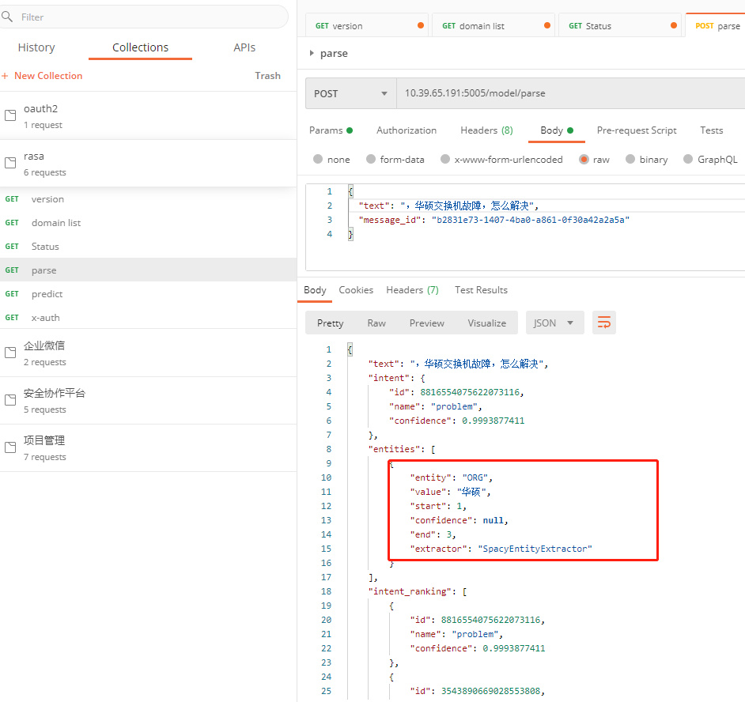Click the 安全协作平台 collection folder icon

pos(10,400)
